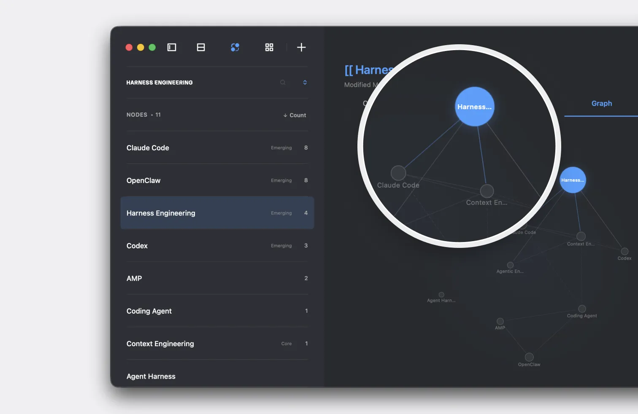The image size is (638, 414).
Task: Click the macOS green fullscreen window button
Action: pos(152,47)
